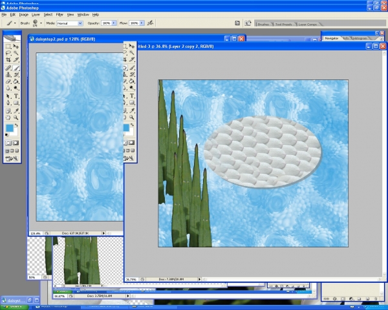Viewport: 388px width, 310px height.
Task: Click the white background color swatch in main toolbox
Action: (15, 133)
